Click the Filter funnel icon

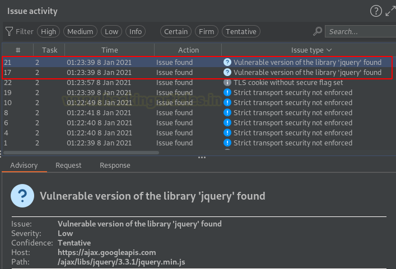pyautogui.click(x=9, y=31)
